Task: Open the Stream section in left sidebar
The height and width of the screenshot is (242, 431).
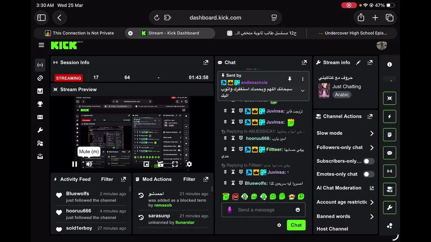Action: point(40,65)
